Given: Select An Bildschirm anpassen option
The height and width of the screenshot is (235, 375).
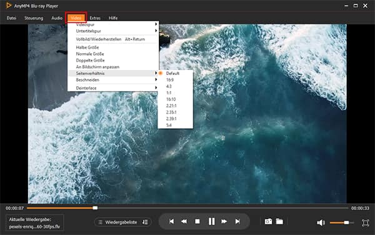Looking at the screenshot, I should click(x=113, y=67).
